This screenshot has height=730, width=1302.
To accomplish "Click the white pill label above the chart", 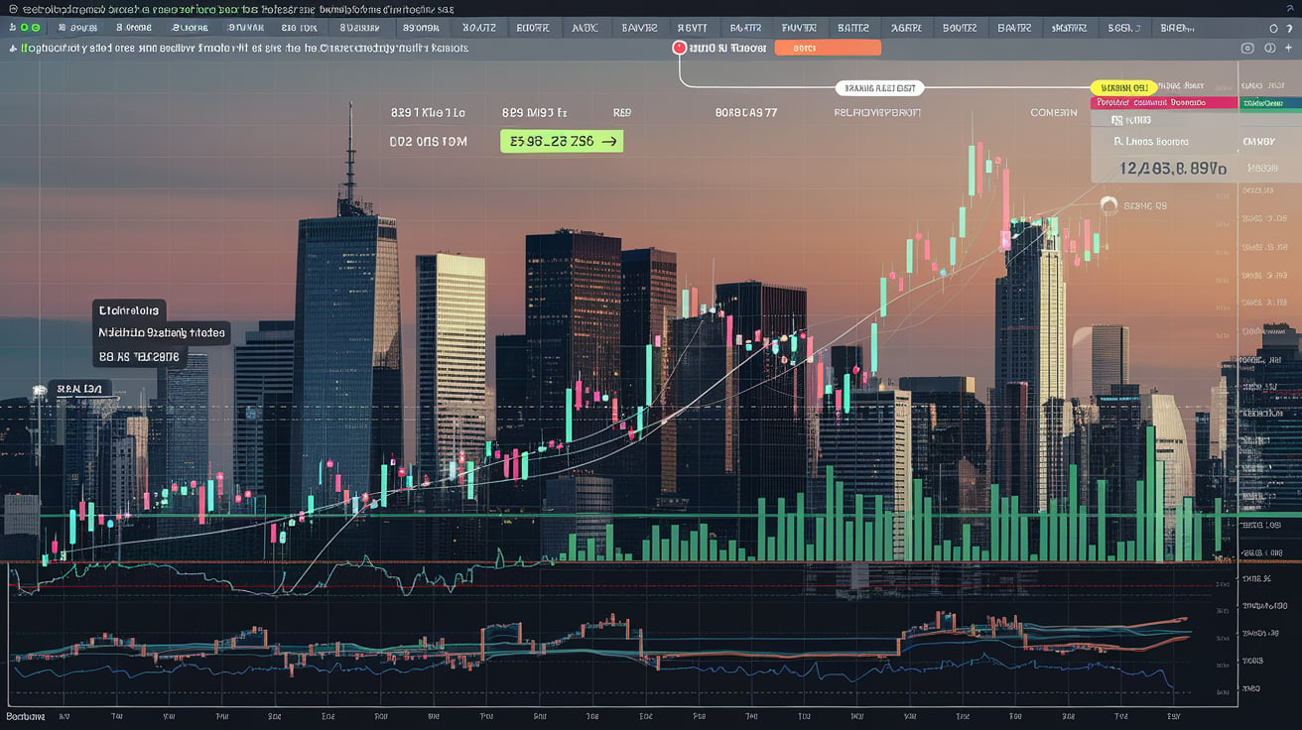I will [879, 88].
